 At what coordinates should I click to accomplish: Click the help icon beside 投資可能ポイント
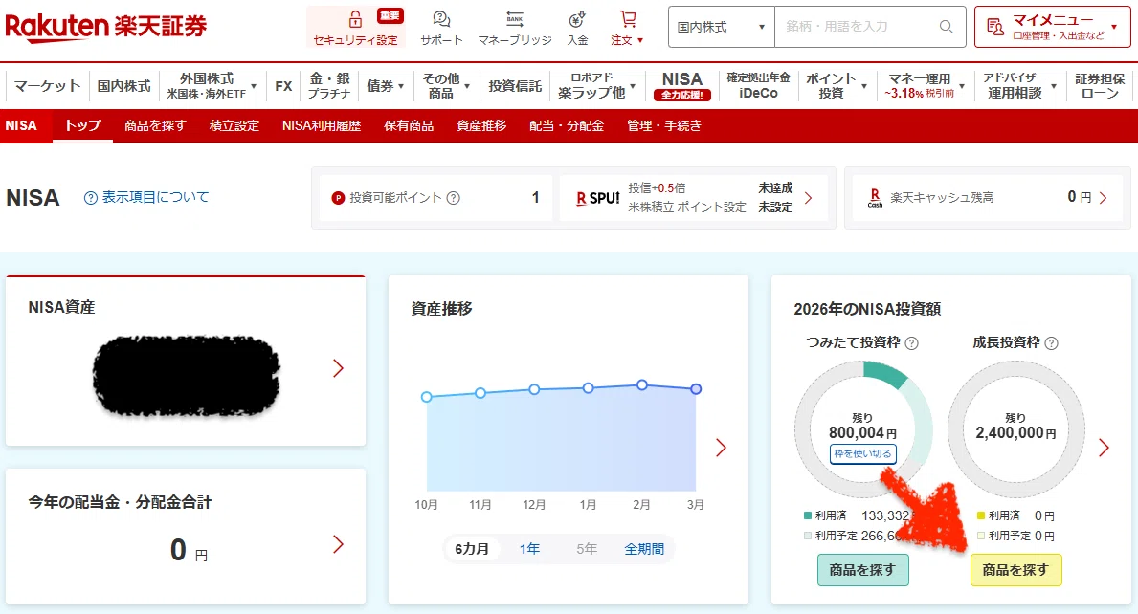(x=454, y=198)
